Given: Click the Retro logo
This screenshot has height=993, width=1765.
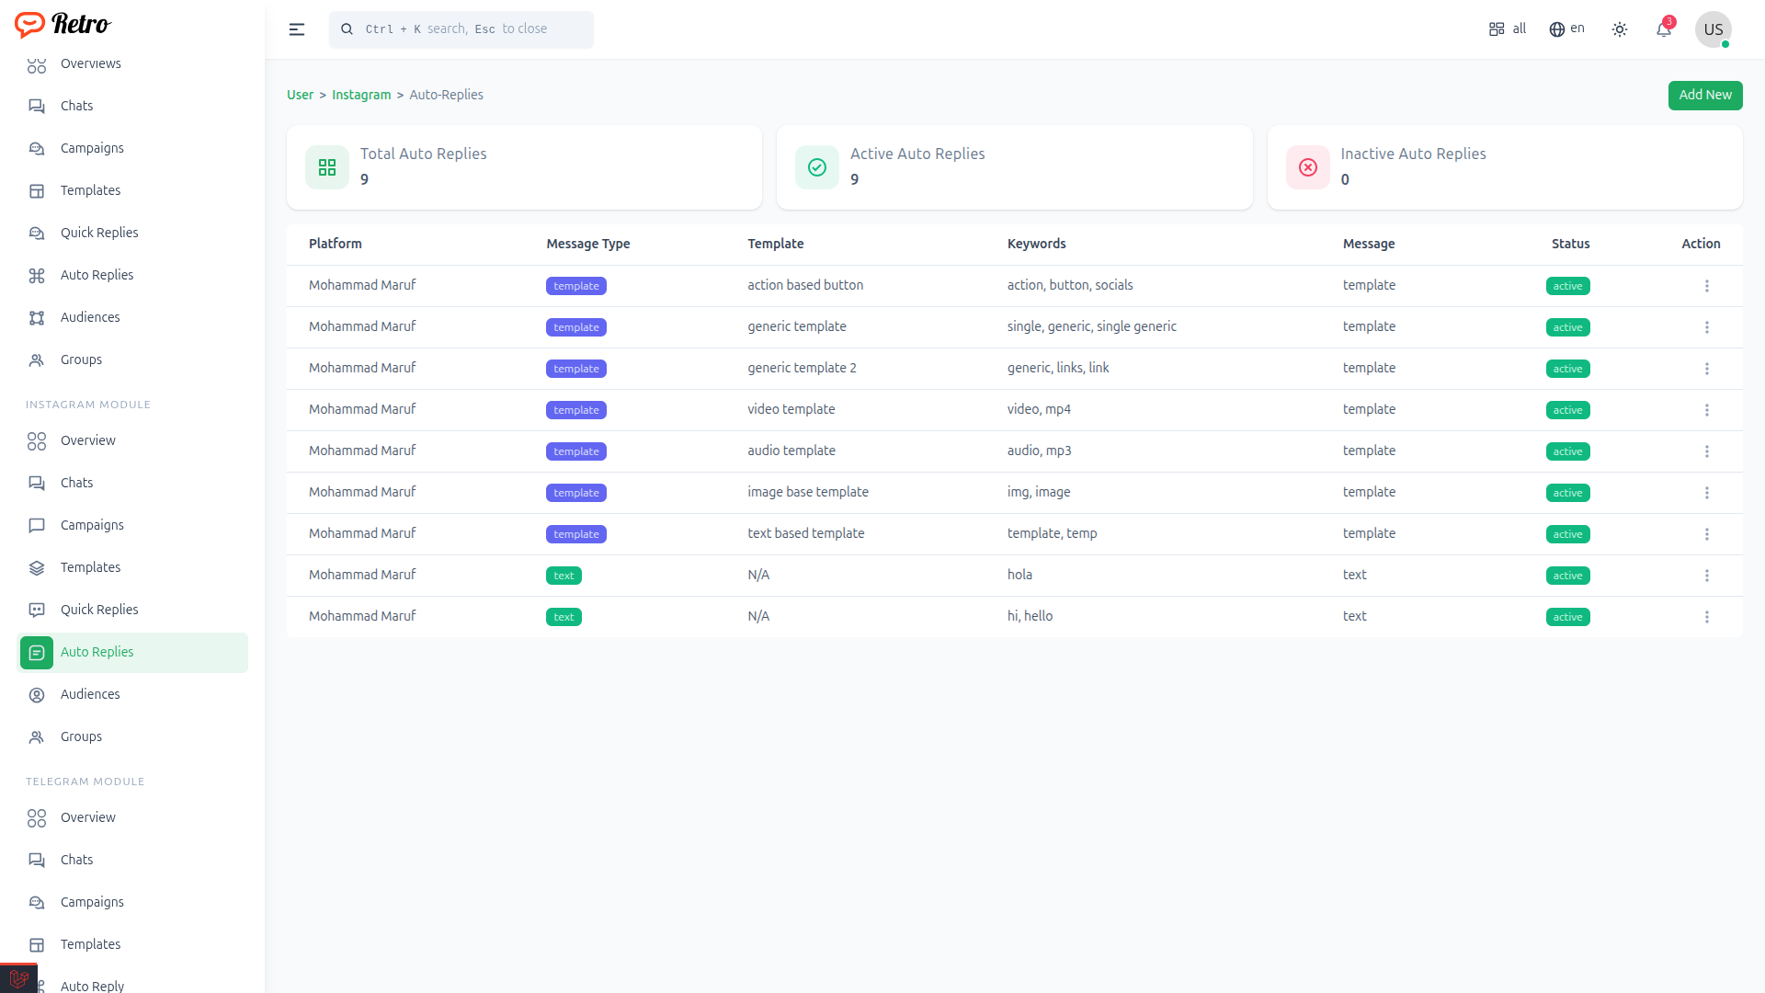Looking at the screenshot, I should coord(63,24).
